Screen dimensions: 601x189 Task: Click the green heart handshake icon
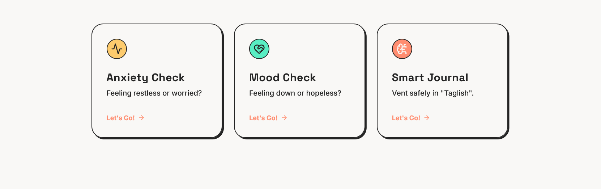[259, 49]
